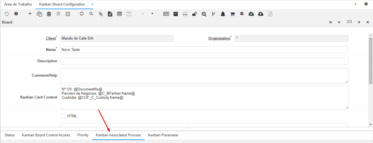Collapse header using top-right up arrow

(x=355, y=4)
